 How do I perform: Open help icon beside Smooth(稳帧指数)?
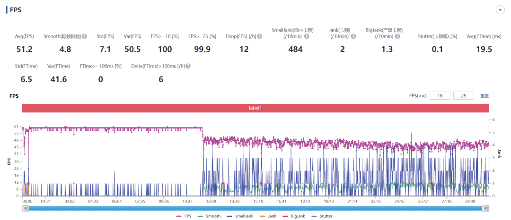pos(84,36)
